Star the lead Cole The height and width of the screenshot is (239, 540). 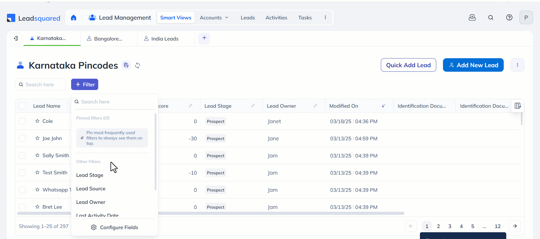37,121
